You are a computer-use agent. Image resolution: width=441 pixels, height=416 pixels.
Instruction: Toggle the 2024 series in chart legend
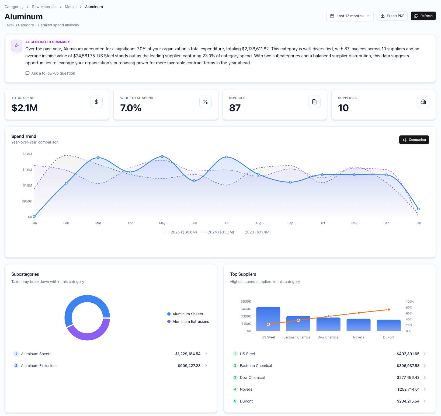[x=218, y=232]
